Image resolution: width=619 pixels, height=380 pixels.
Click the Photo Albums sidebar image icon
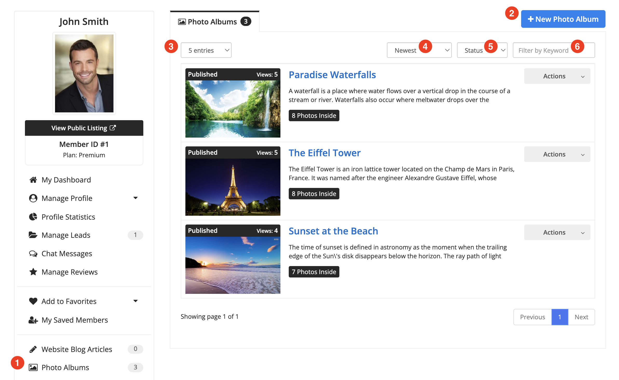[x=33, y=367]
